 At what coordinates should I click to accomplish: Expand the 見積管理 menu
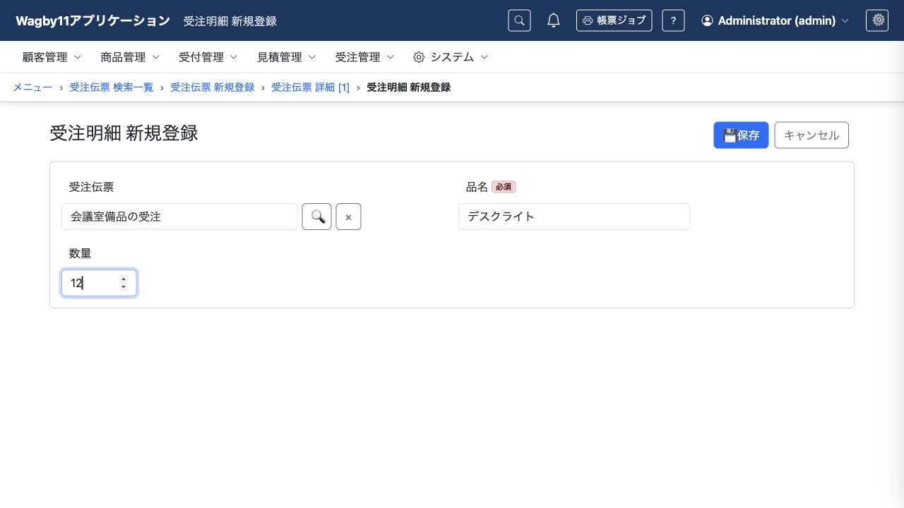click(287, 57)
